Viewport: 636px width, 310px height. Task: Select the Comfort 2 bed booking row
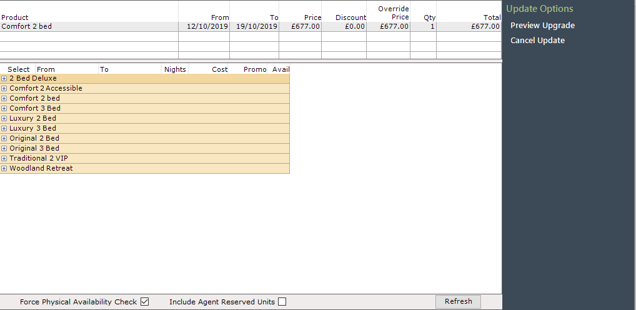(x=251, y=27)
